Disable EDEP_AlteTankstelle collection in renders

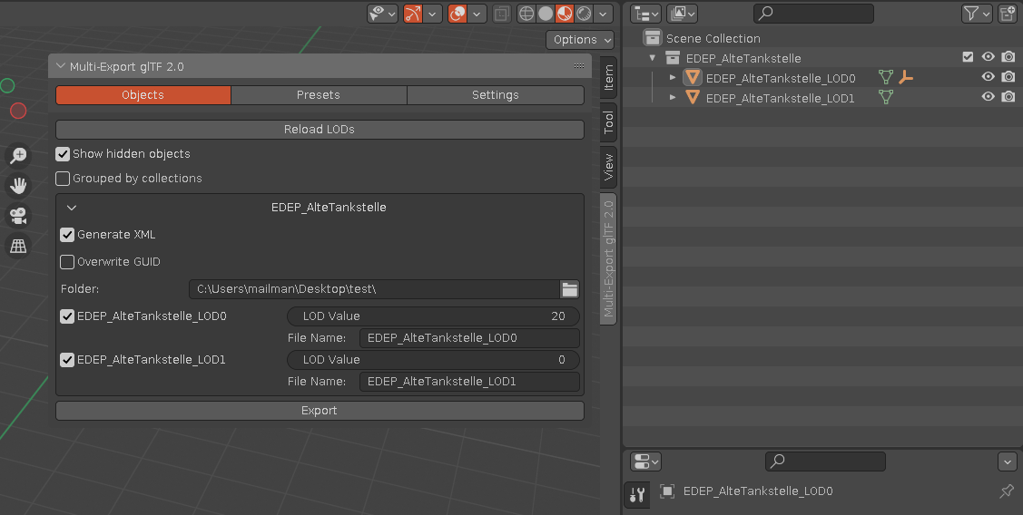(x=1008, y=57)
